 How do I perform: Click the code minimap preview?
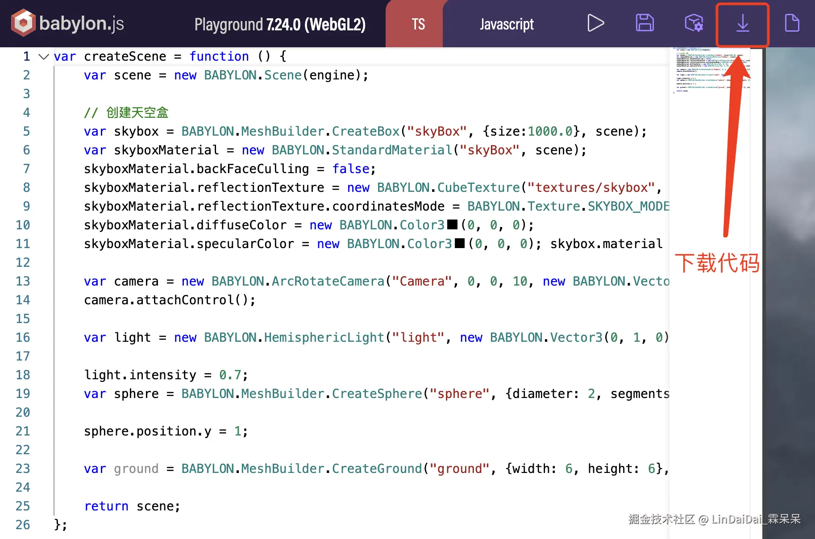click(712, 70)
